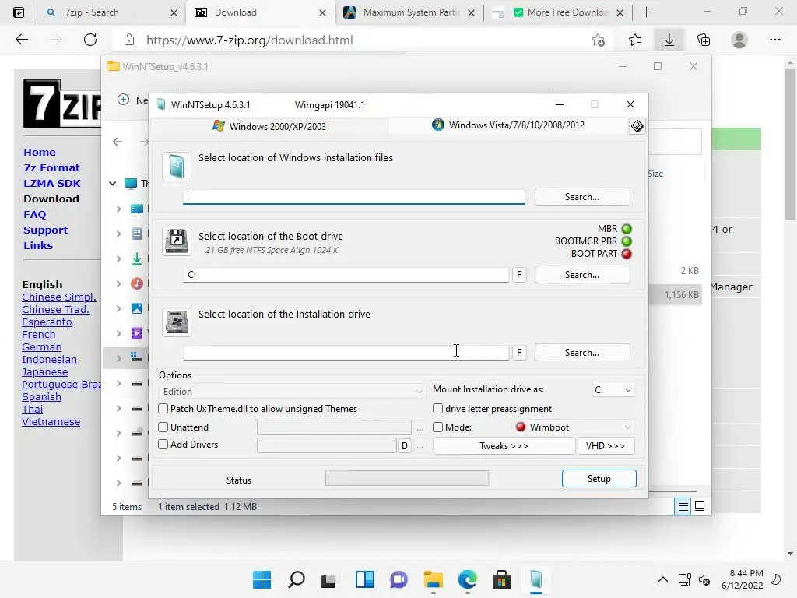
Task: Click the MBR green status indicator
Action: point(627,229)
